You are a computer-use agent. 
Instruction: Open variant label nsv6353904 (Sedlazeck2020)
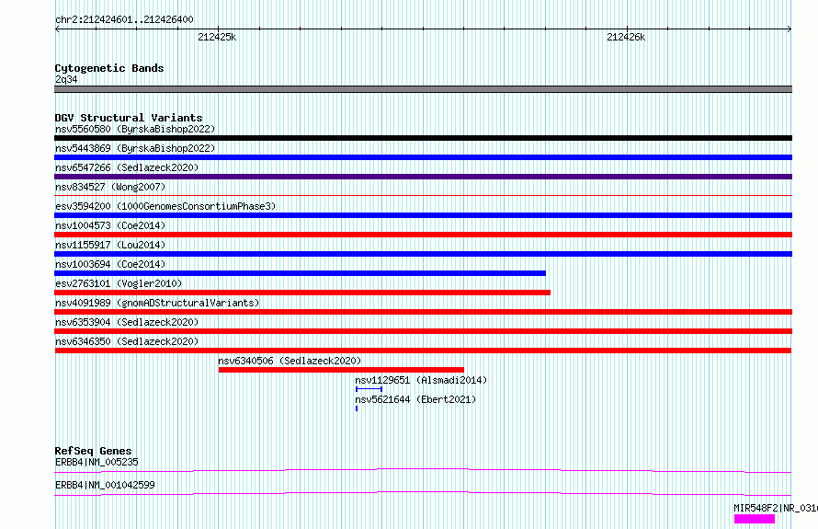tap(127, 322)
